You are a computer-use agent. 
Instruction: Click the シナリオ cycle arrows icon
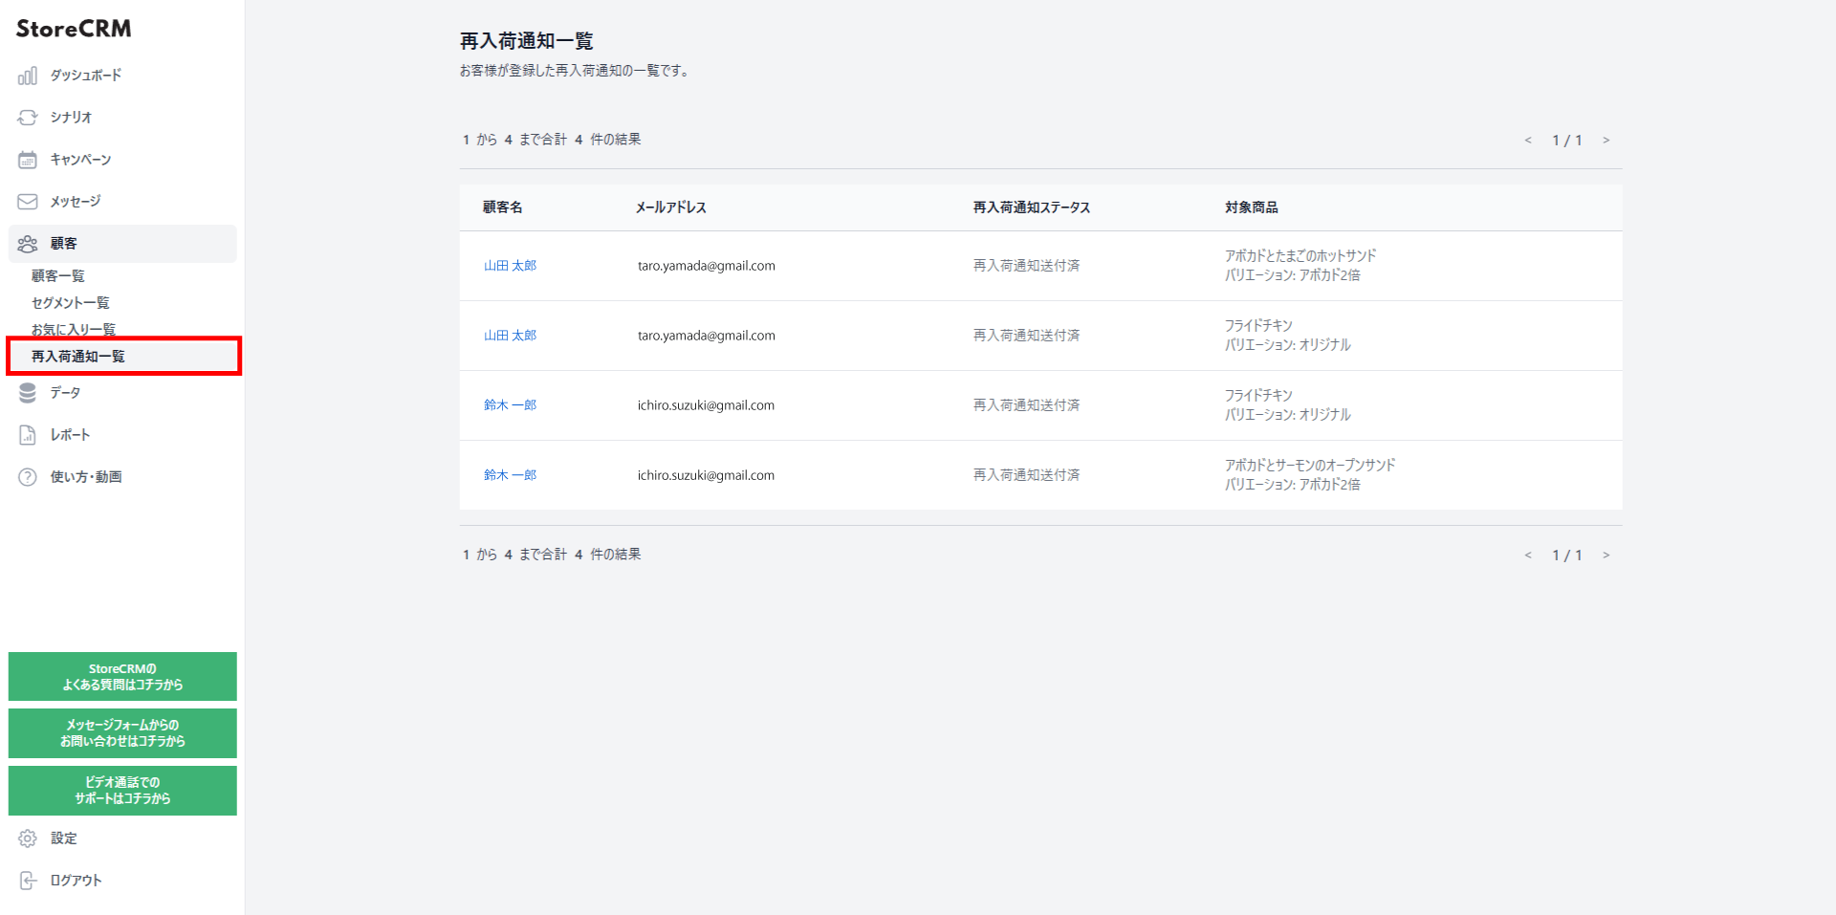point(28,118)
